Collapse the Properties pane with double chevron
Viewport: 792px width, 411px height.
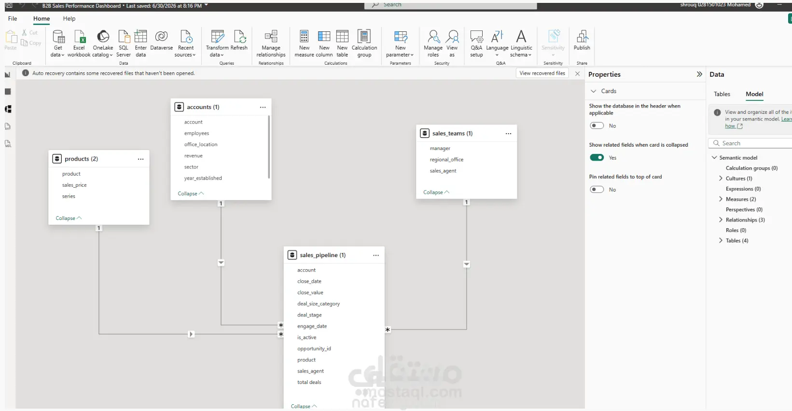[699, 74]
